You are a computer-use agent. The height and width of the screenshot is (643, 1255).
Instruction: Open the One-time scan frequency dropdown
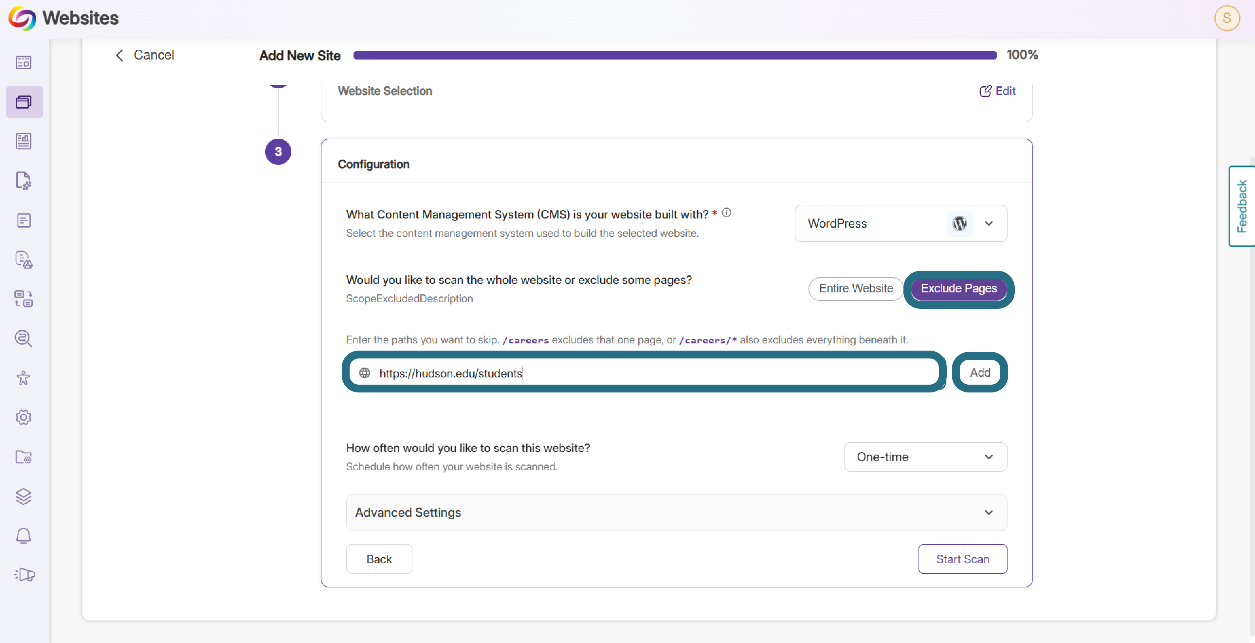tap(925, 457)
